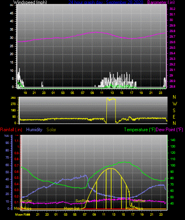Click the '180' wind direction axis value
Screen dimensions: 185x220
click(13, 111)
